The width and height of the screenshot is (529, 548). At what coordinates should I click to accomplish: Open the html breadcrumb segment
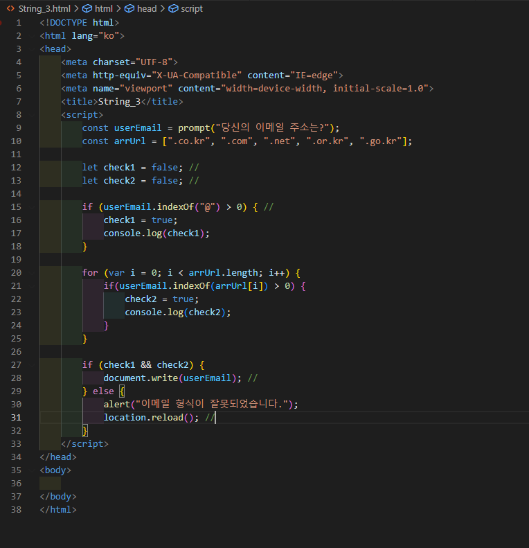(104, 9)
